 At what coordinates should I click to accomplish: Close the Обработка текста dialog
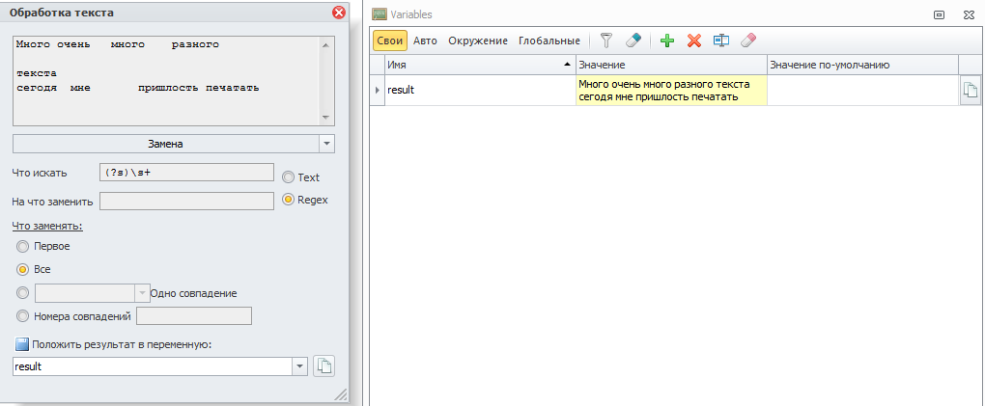coord(339,13)
